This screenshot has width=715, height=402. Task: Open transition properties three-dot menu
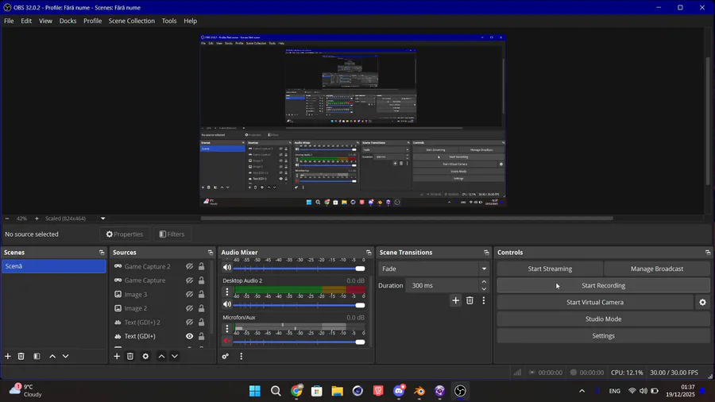(x=484, y=300)
